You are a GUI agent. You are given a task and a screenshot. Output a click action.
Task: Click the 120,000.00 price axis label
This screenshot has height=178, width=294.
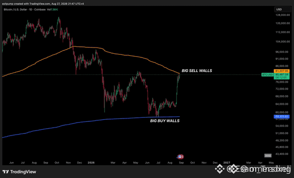click(x=282, y=23)
